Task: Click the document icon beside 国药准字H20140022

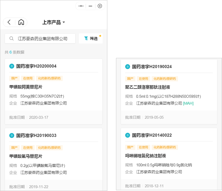Action: [x=128, y=135]
